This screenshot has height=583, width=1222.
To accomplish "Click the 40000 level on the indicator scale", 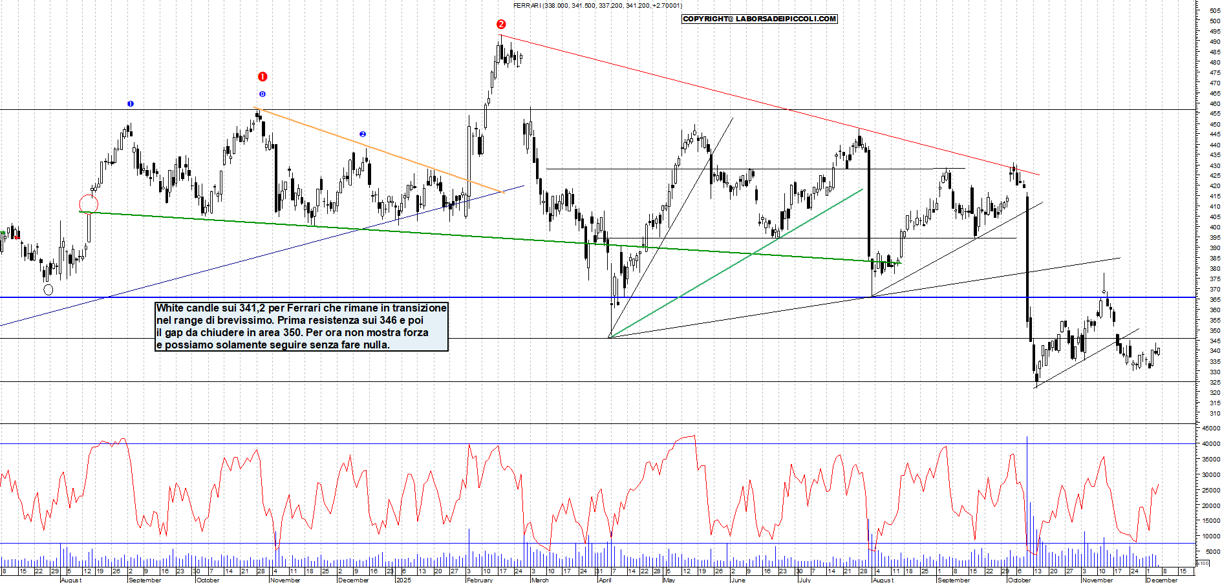I will tap(1210, 443).
